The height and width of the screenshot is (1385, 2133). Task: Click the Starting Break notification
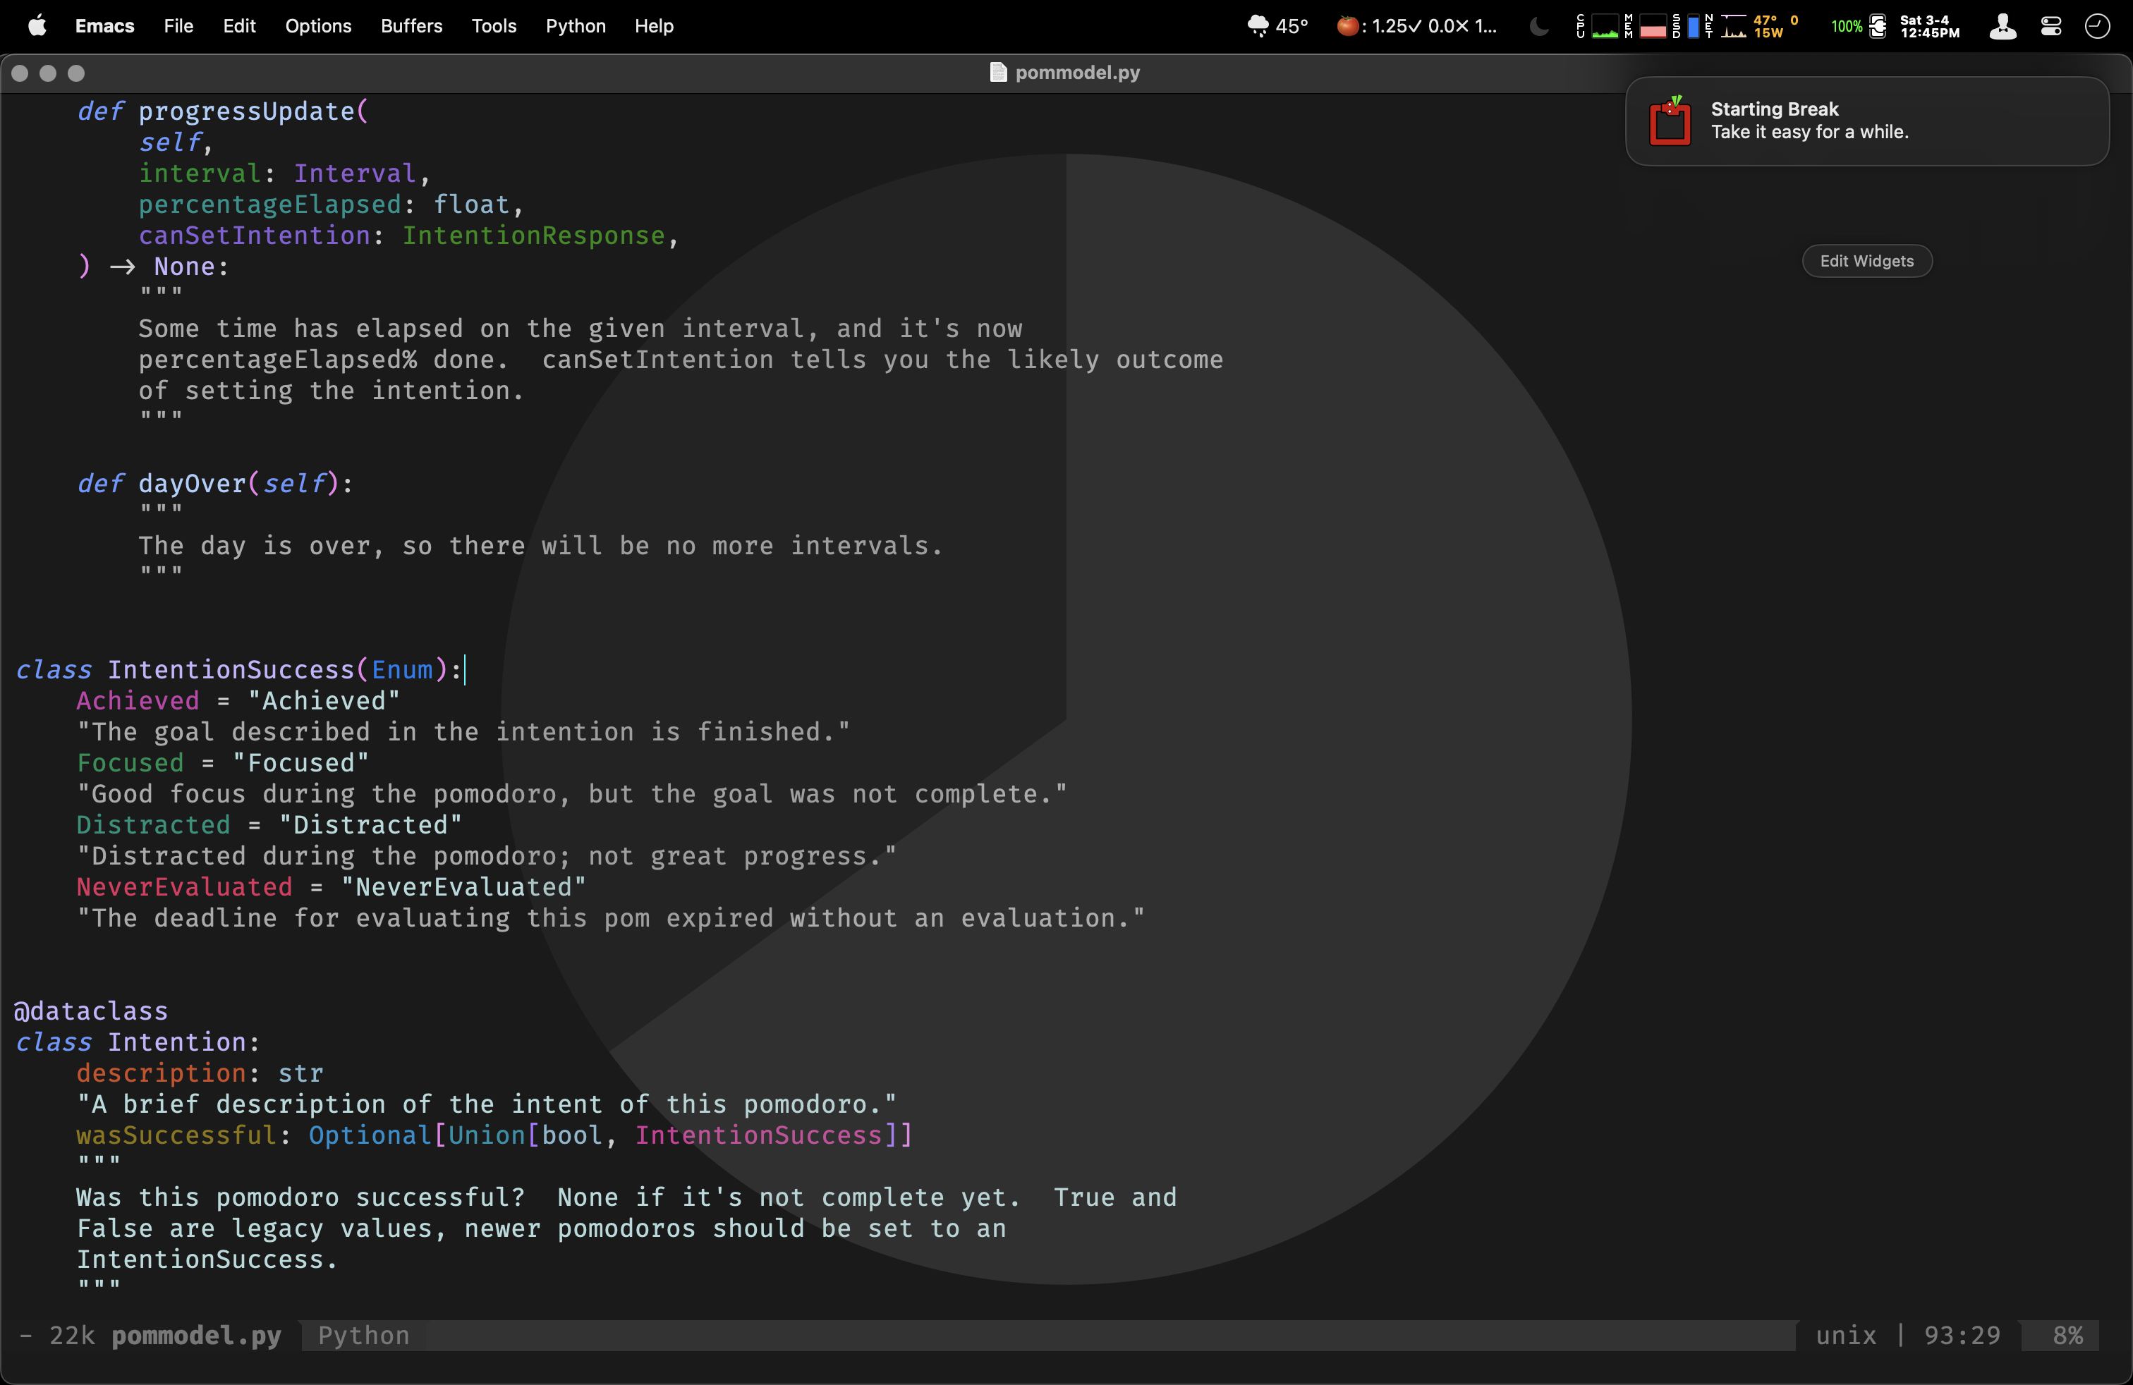[x=1866, y=121]
